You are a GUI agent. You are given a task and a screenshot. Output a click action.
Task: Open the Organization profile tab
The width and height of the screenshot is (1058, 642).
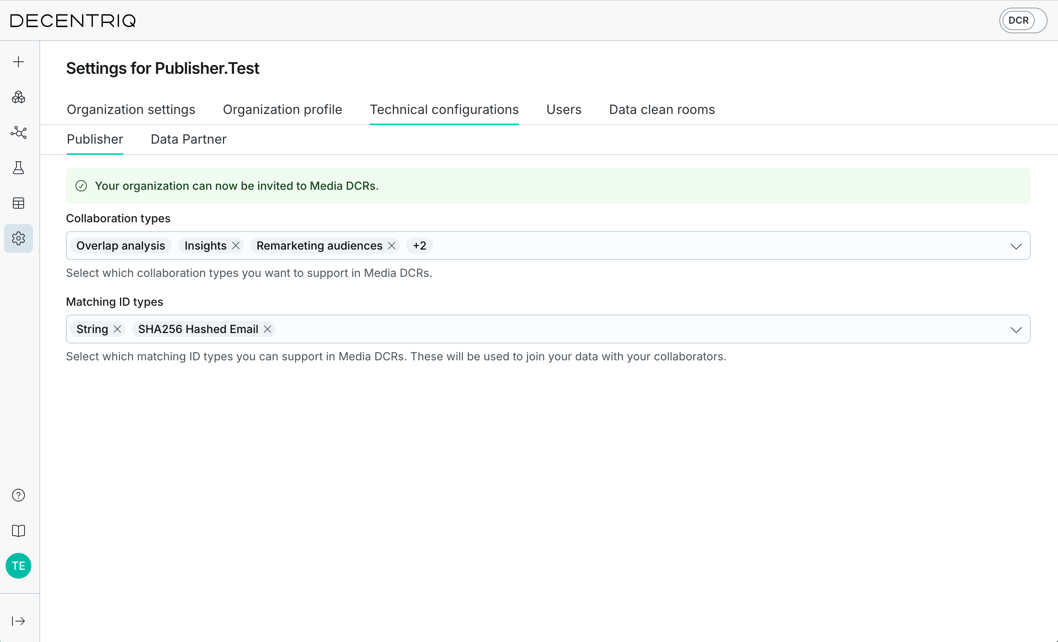tap(282, 110)
